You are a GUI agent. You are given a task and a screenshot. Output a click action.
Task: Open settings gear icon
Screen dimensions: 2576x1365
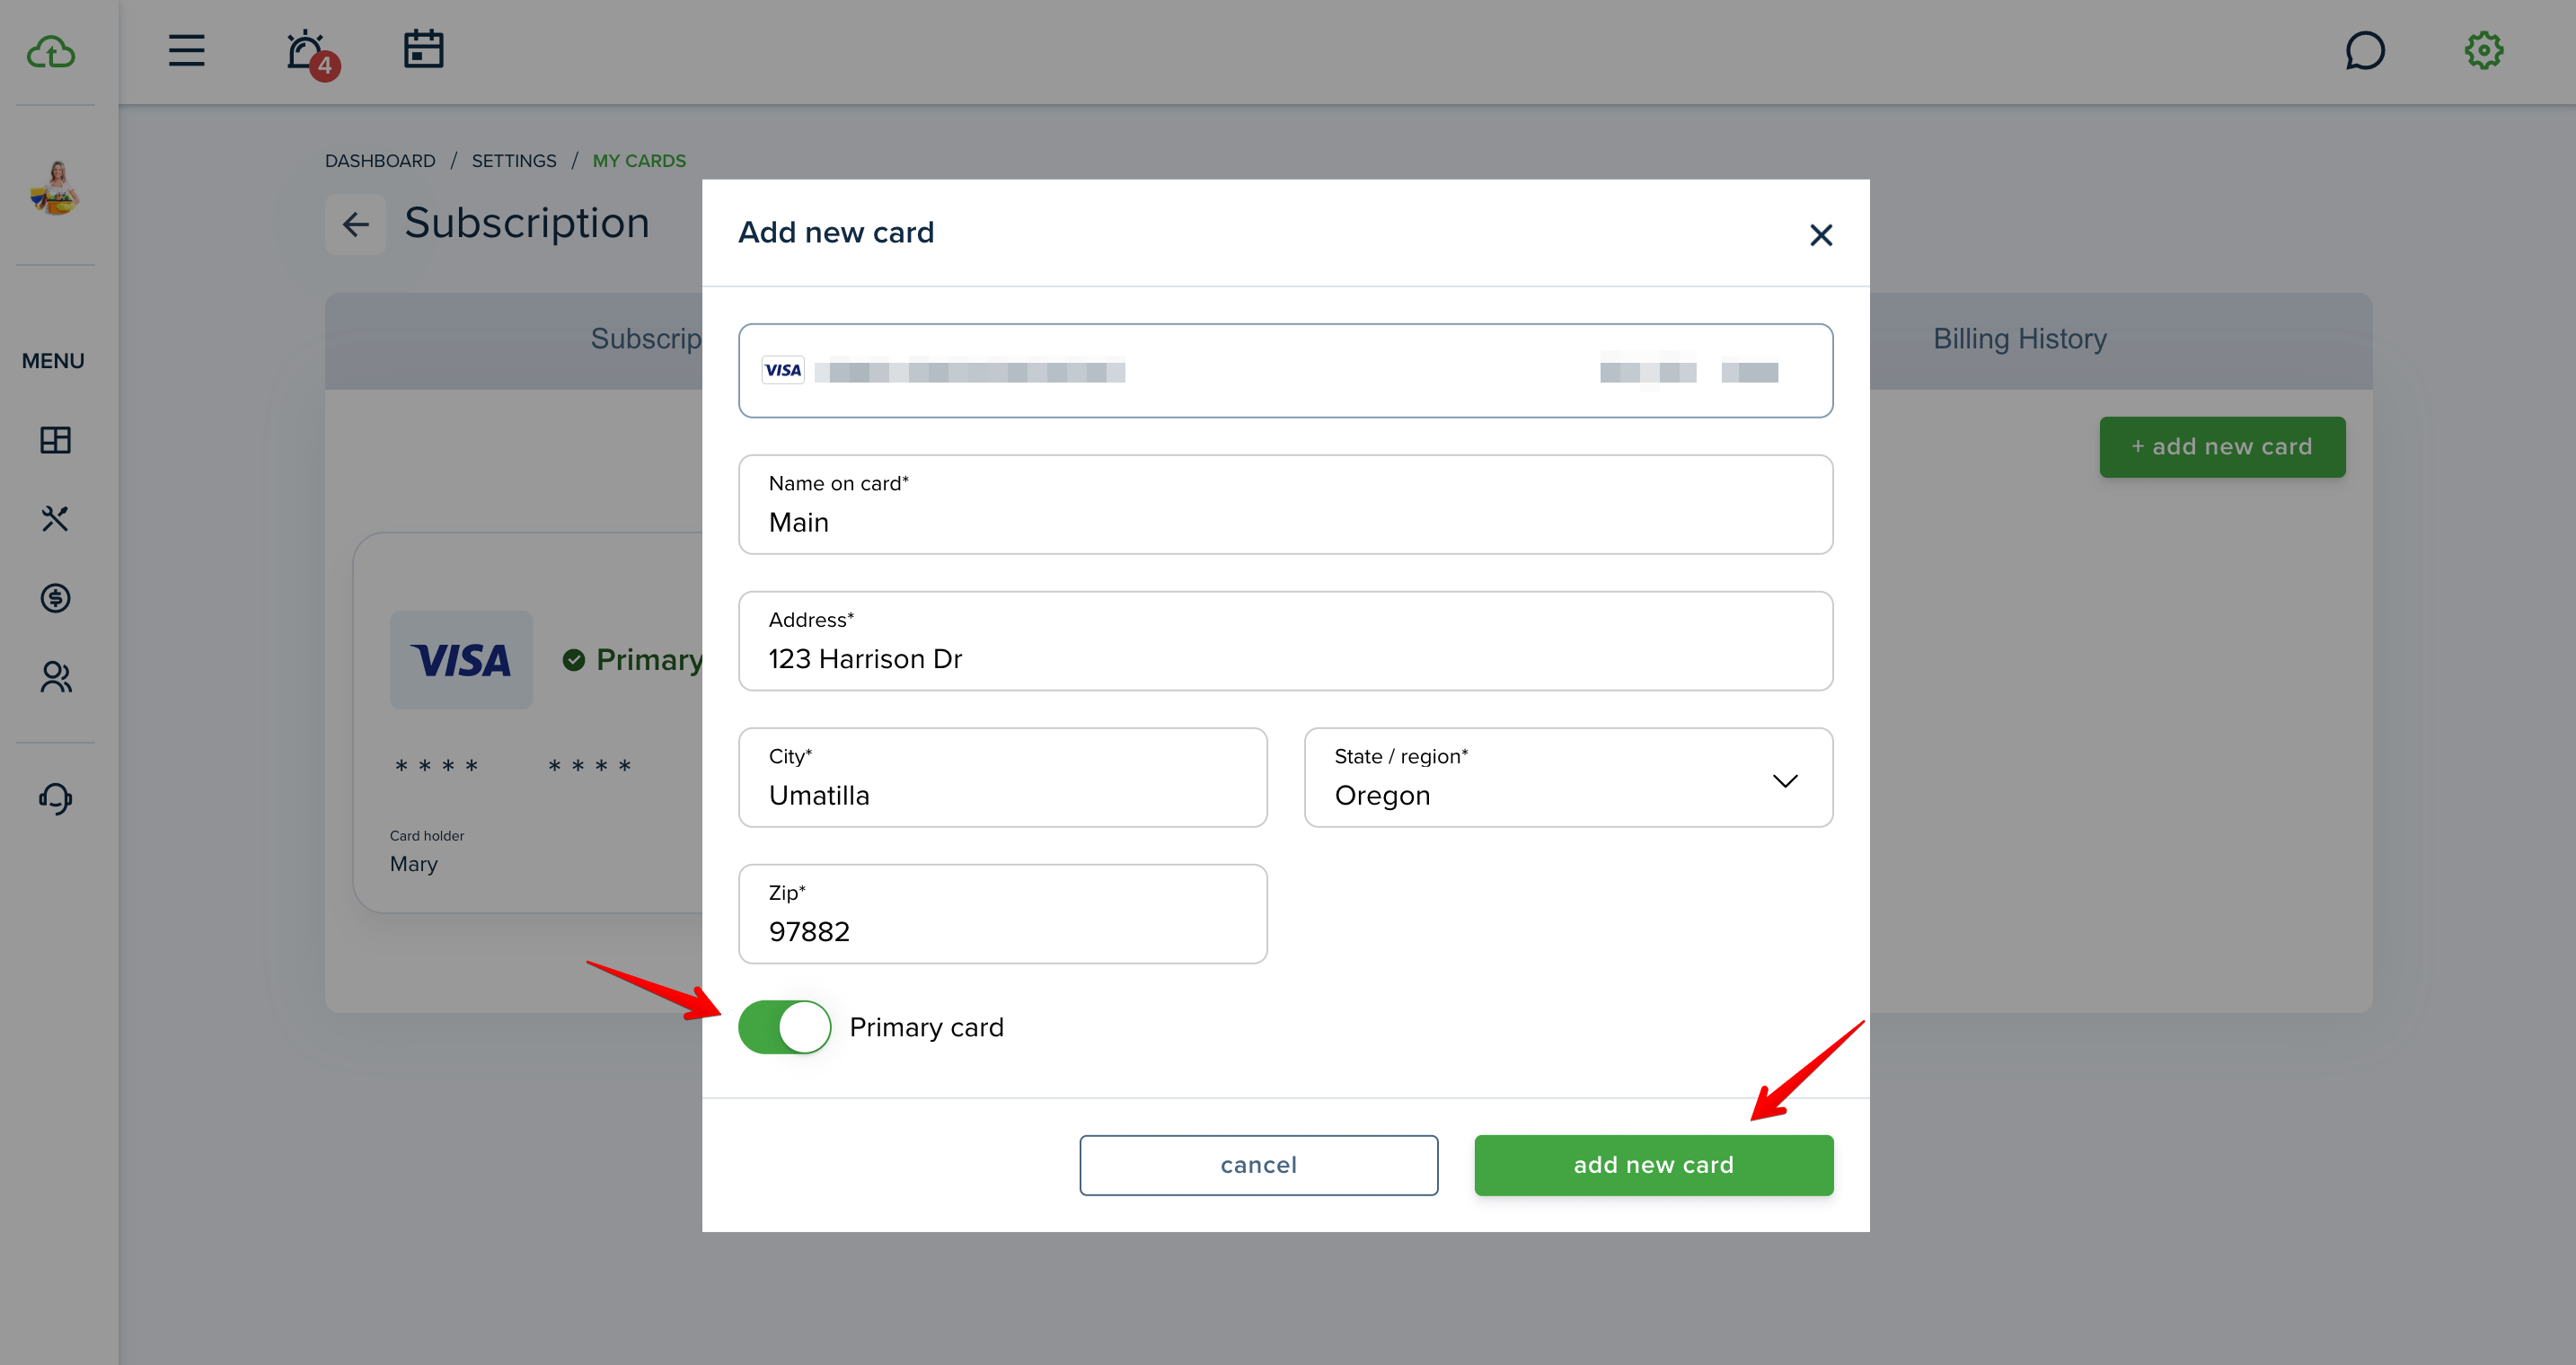2483,50
